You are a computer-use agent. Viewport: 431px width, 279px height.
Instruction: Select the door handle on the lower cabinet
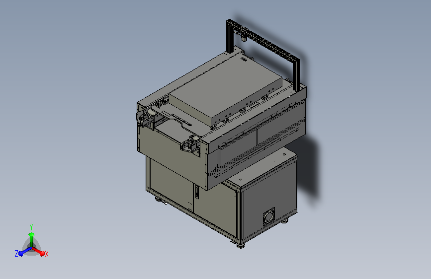197,192
